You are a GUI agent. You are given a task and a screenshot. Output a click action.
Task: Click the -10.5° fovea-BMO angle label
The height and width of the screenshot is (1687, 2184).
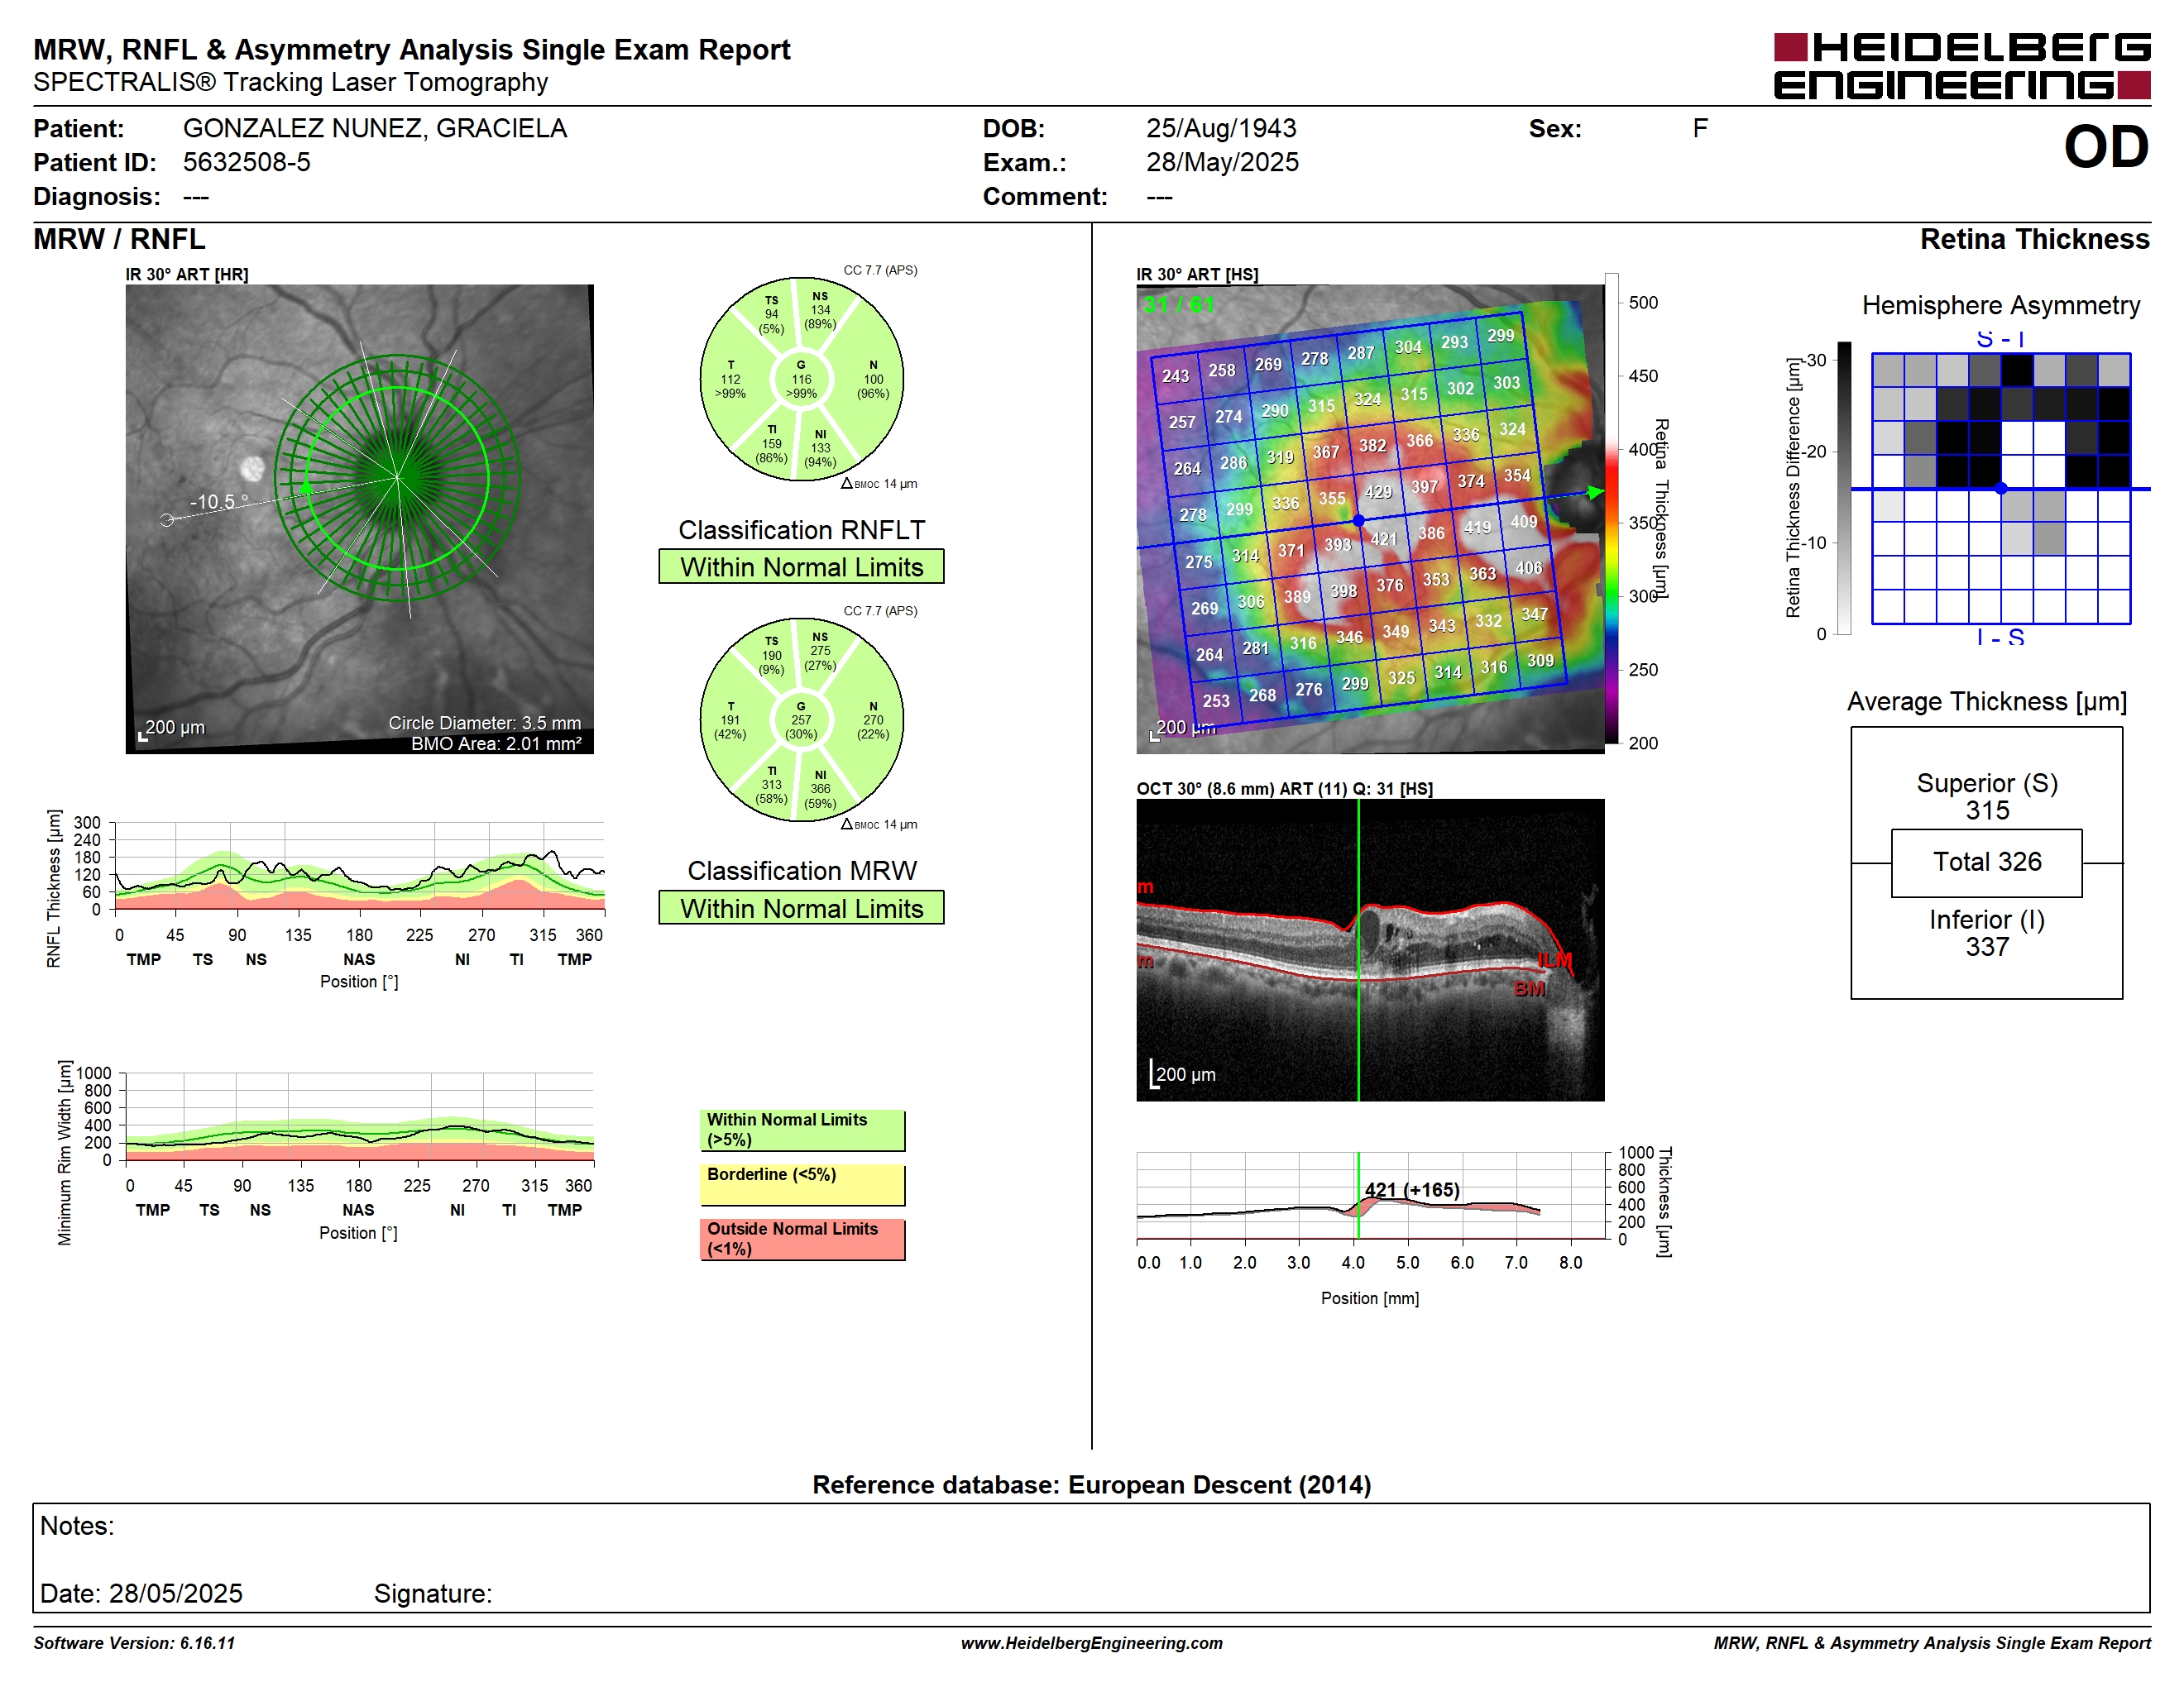[218, 502]
